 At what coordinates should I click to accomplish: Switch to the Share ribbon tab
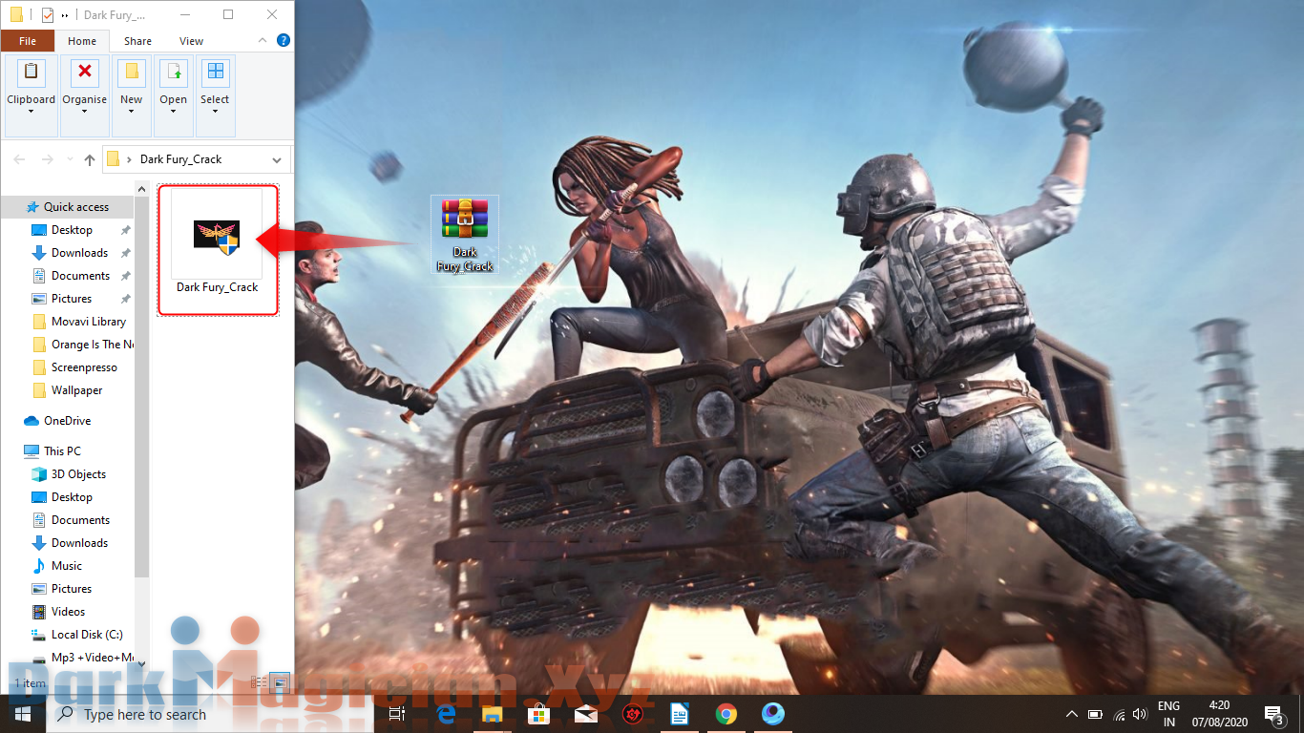[137, 41]
